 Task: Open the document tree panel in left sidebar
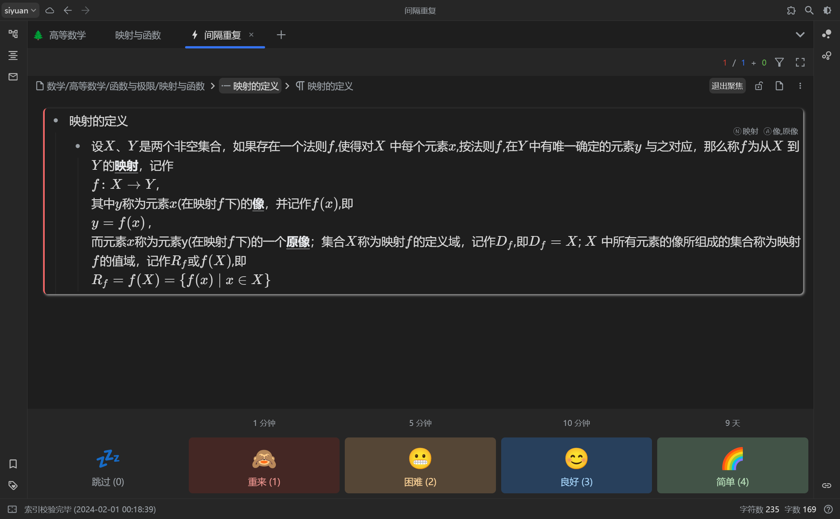point(13,34)
